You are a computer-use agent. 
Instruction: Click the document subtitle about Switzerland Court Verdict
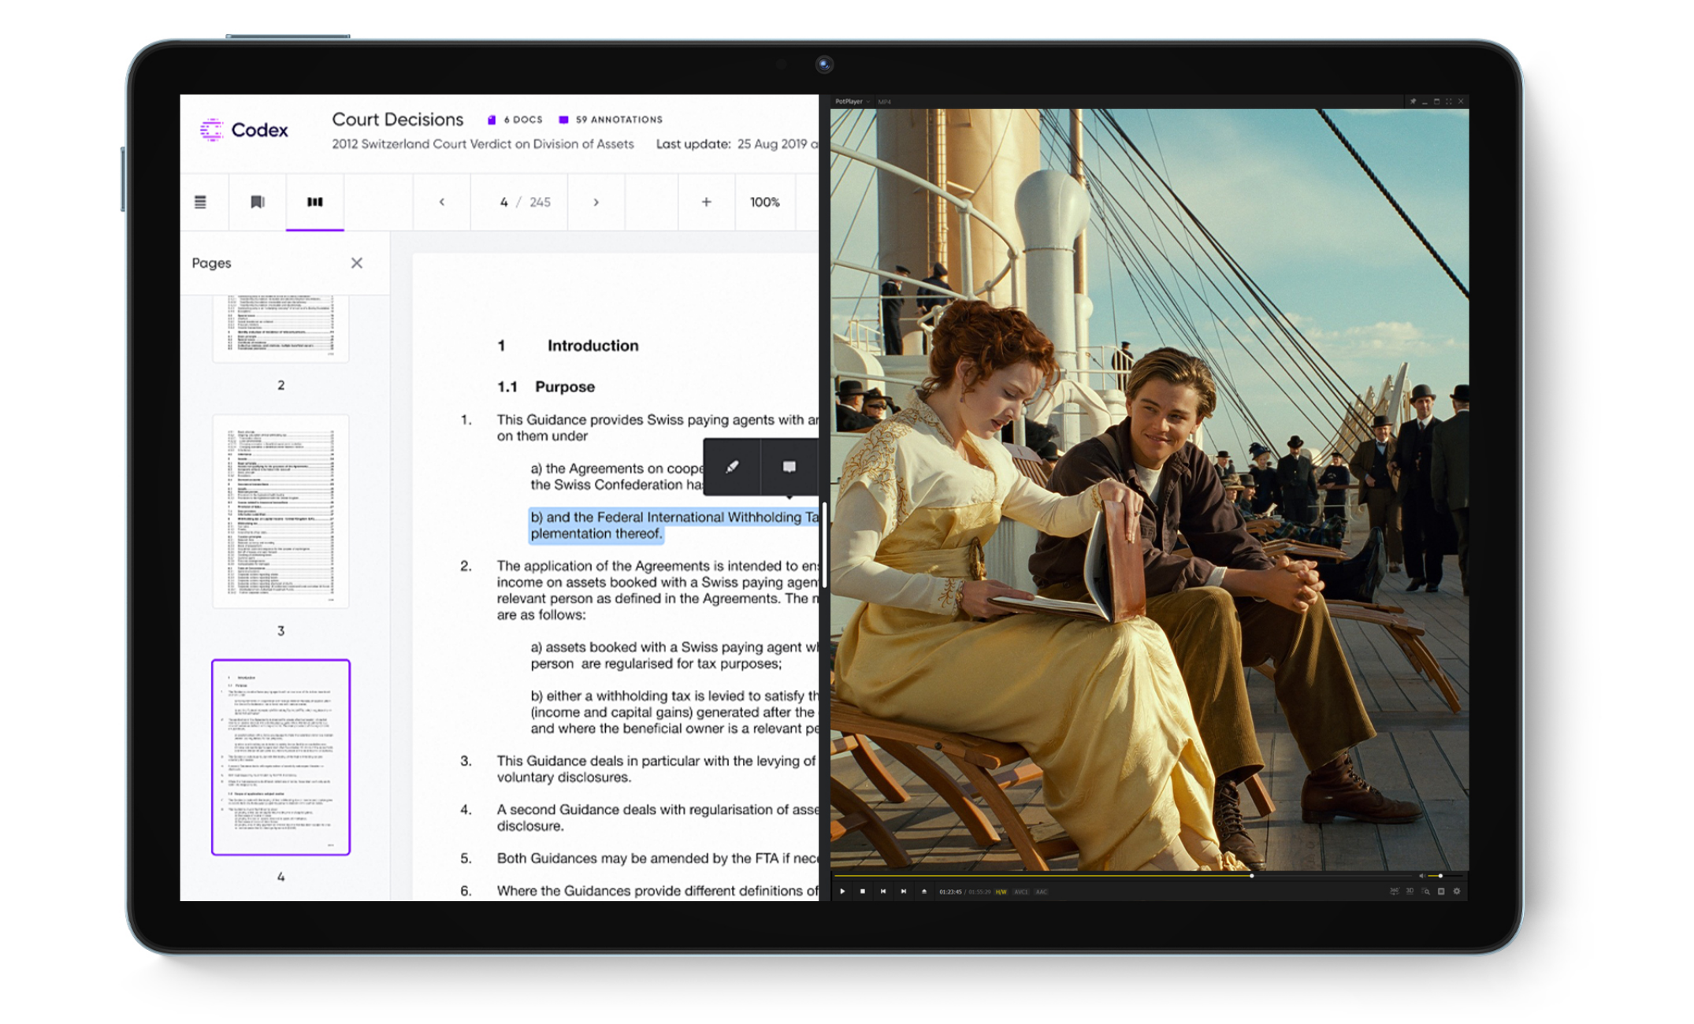pyautogui.click(x=483, y=144)
